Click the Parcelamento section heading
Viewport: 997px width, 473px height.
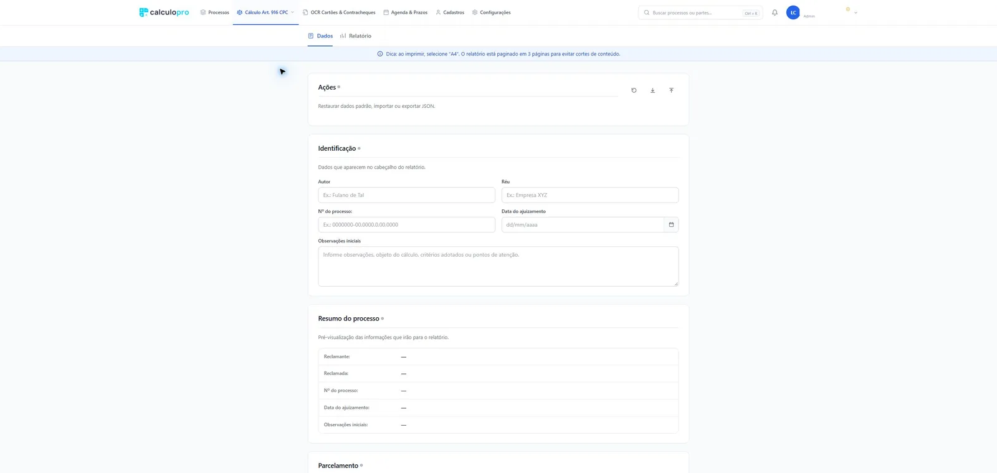point(338,466)
